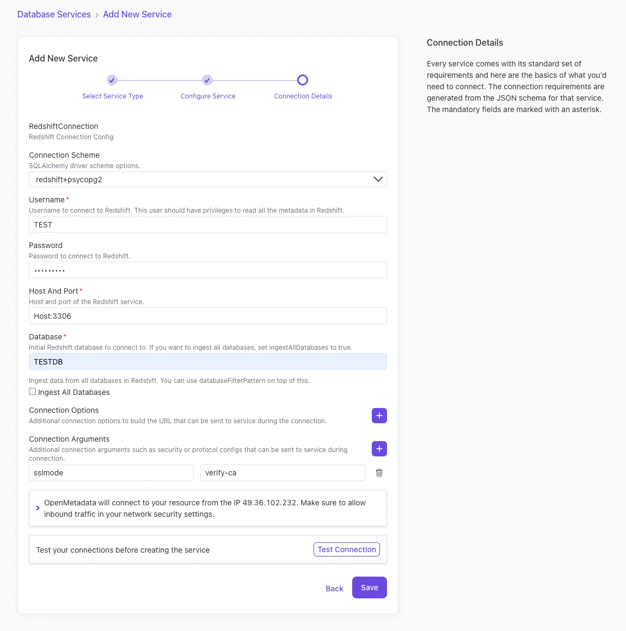Click the Connection Details help heading

[x=465, y=42]
